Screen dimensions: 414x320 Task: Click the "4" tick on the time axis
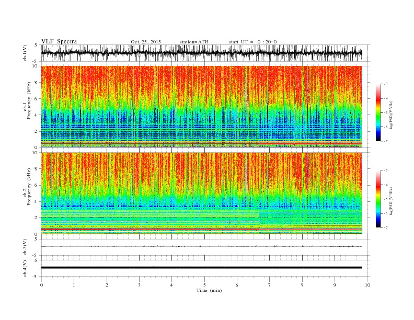point(171,285)
